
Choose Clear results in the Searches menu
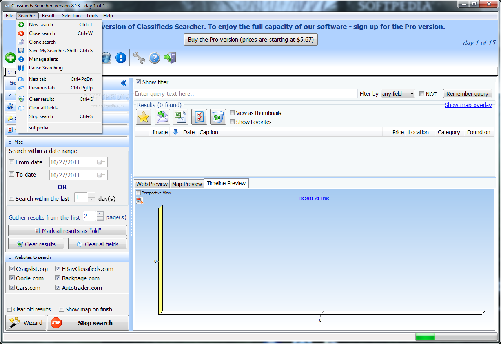59,99
